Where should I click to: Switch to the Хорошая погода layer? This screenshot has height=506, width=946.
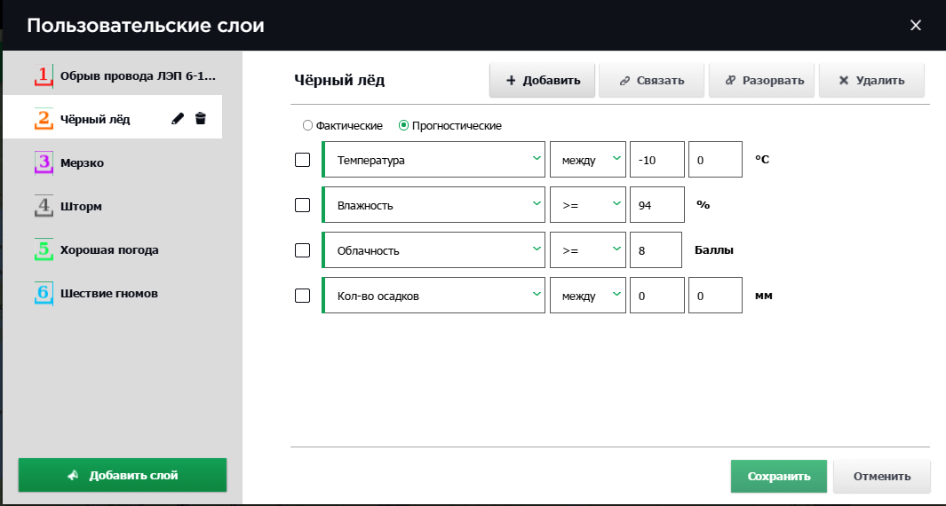click(x=109, y=250)
